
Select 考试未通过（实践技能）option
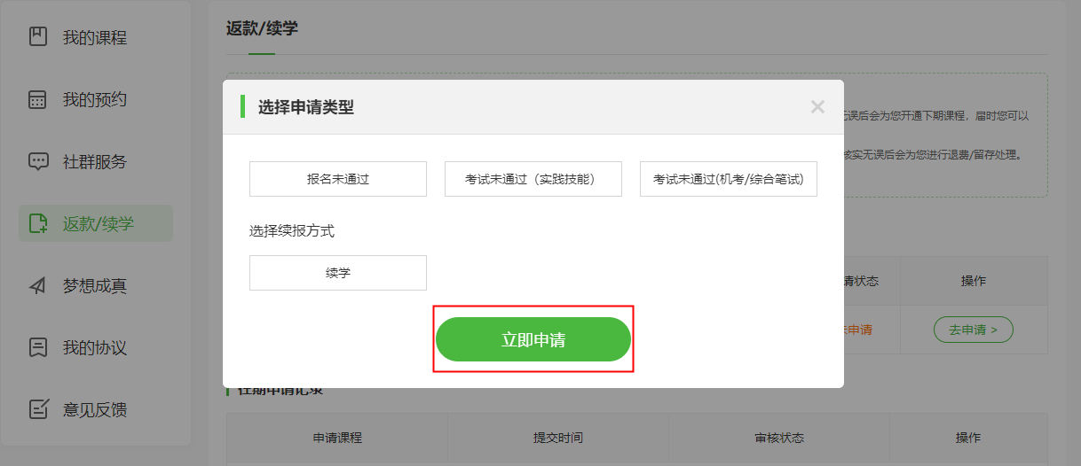click(533, 179)
